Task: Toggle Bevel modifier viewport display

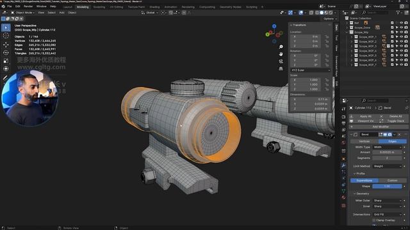Action: point(385,135)
